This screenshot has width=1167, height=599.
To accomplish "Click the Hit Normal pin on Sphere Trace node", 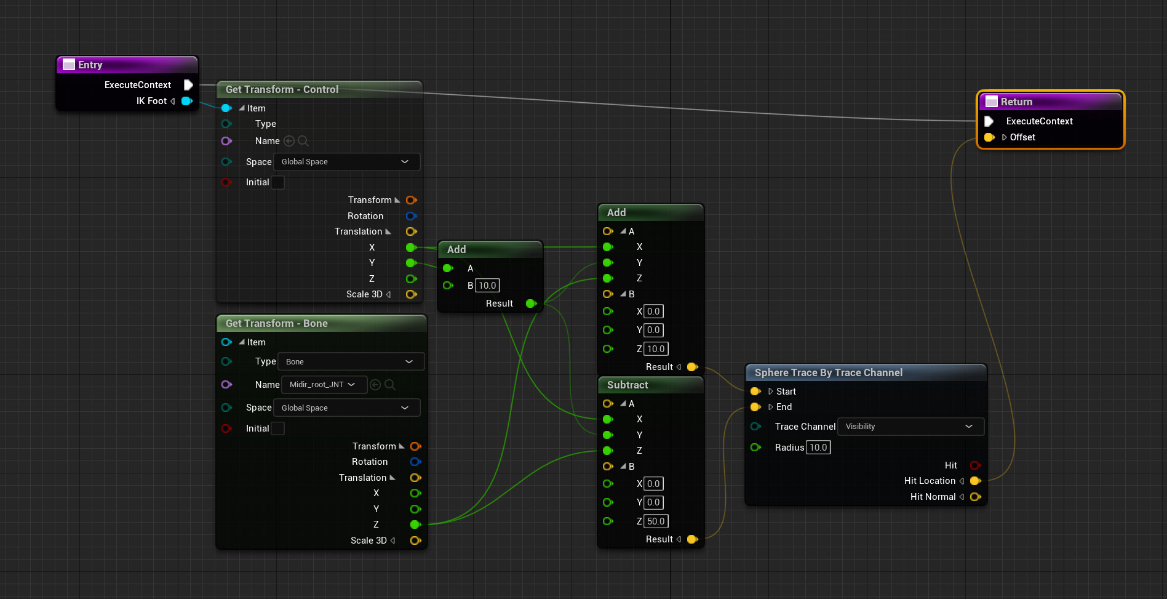I will point(976,496).
